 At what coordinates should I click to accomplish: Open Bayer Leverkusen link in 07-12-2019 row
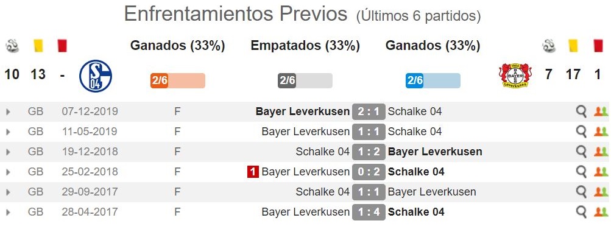click(302, 112)
